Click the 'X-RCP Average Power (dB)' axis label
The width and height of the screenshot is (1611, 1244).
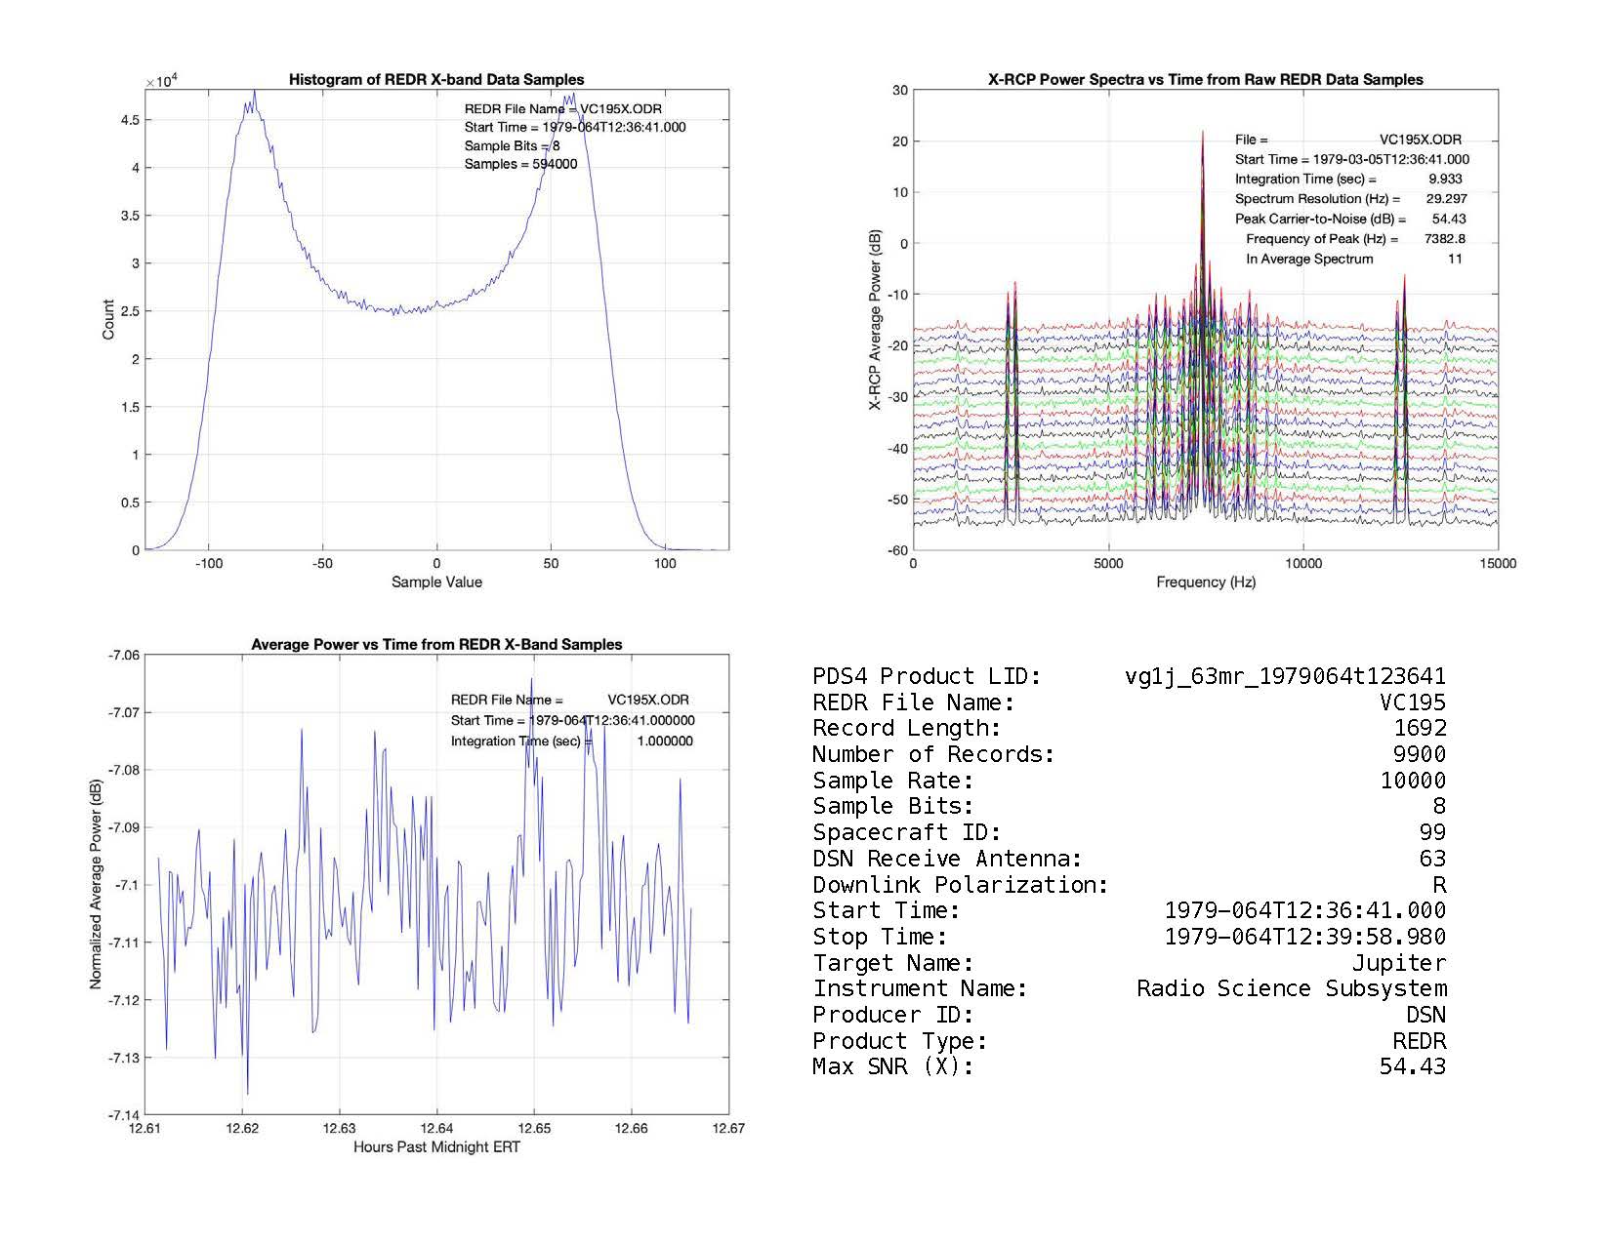point(876,320)
